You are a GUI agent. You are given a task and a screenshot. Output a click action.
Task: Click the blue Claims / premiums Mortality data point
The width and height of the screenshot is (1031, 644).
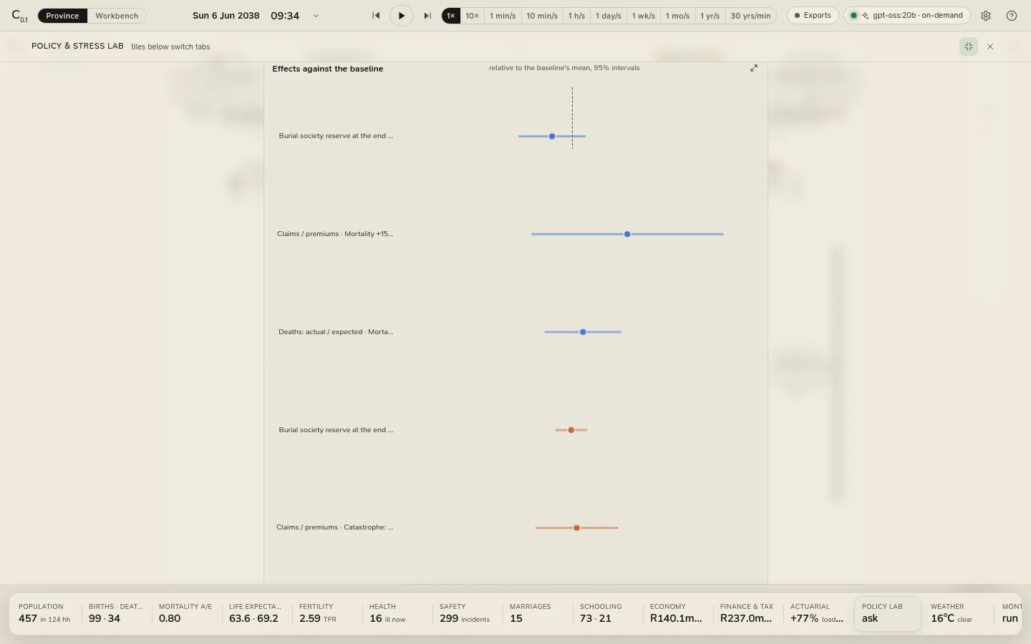point(627,234)
